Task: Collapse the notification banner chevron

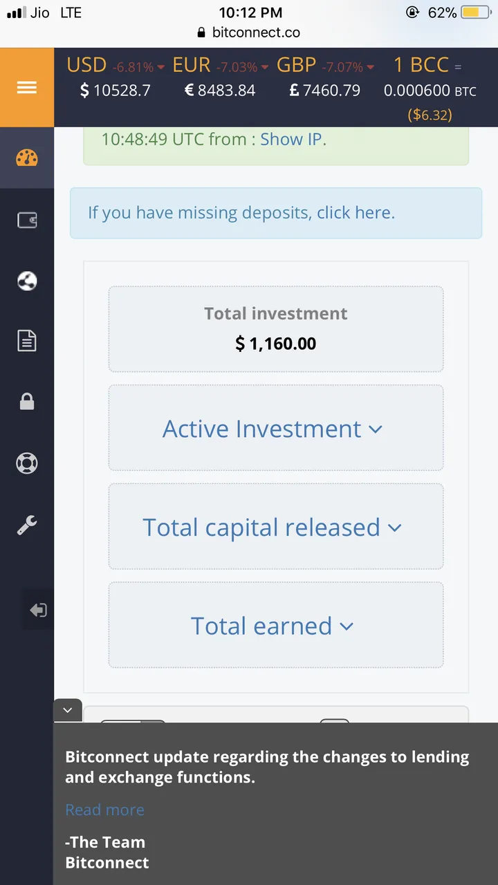Action: tap(67, 710)
